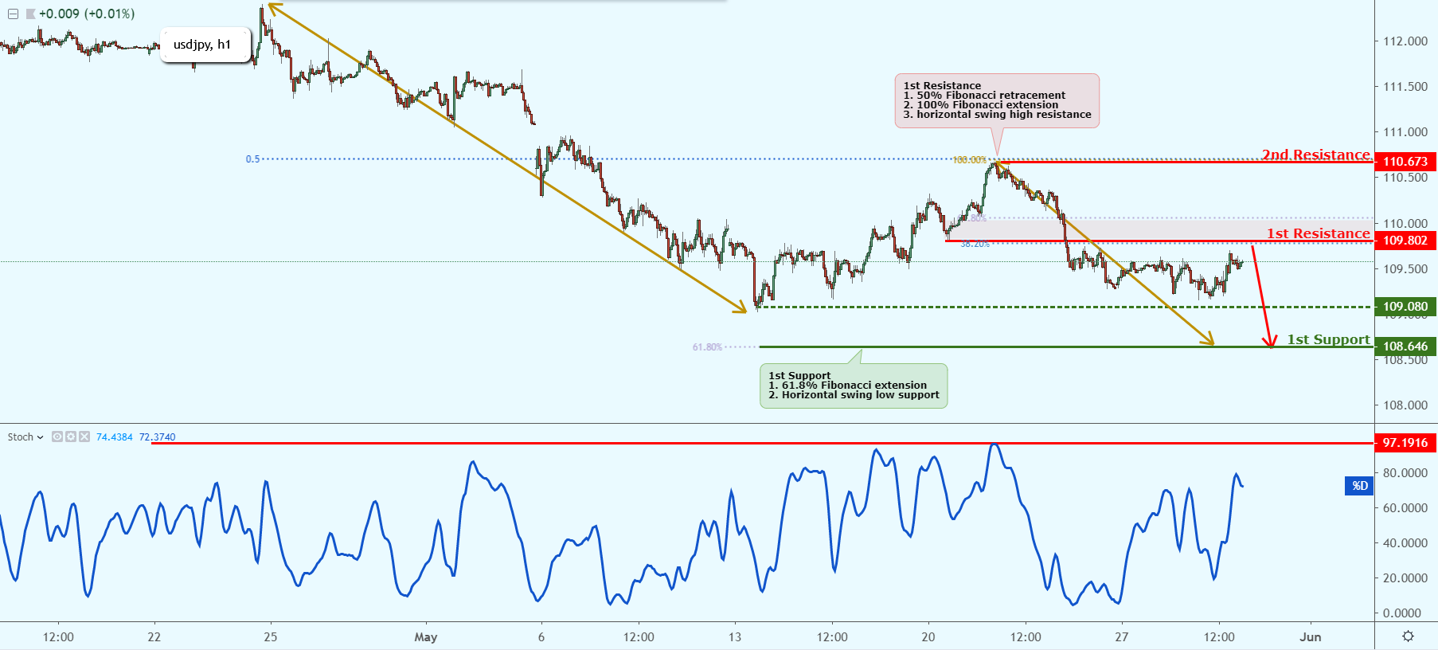Open Stoch indicator settings gear
Screen dimensions: 1438x650
[71, 437]
